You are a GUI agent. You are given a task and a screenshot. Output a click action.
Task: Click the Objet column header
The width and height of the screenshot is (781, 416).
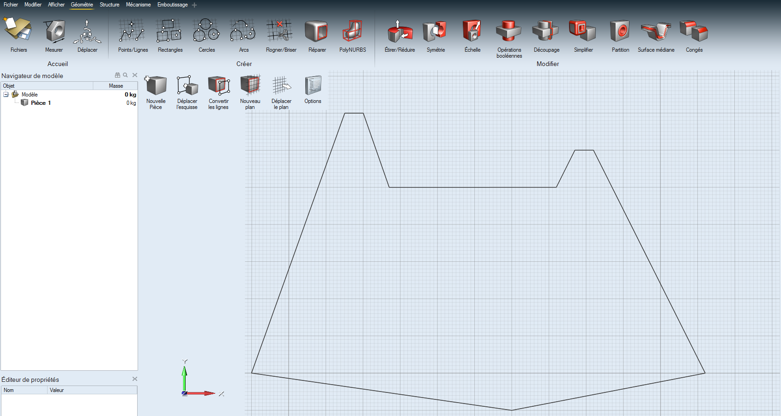pyautogui.click(x=47, y=86)
